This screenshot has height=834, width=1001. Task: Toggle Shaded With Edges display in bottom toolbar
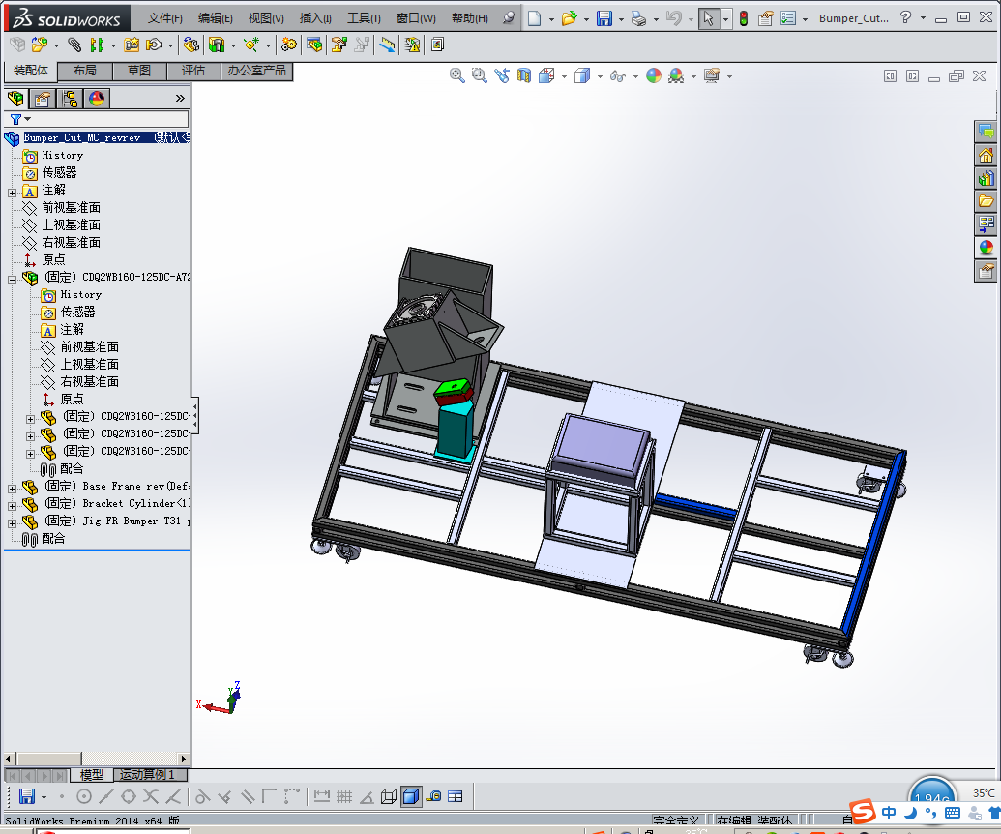pos(412,796)
